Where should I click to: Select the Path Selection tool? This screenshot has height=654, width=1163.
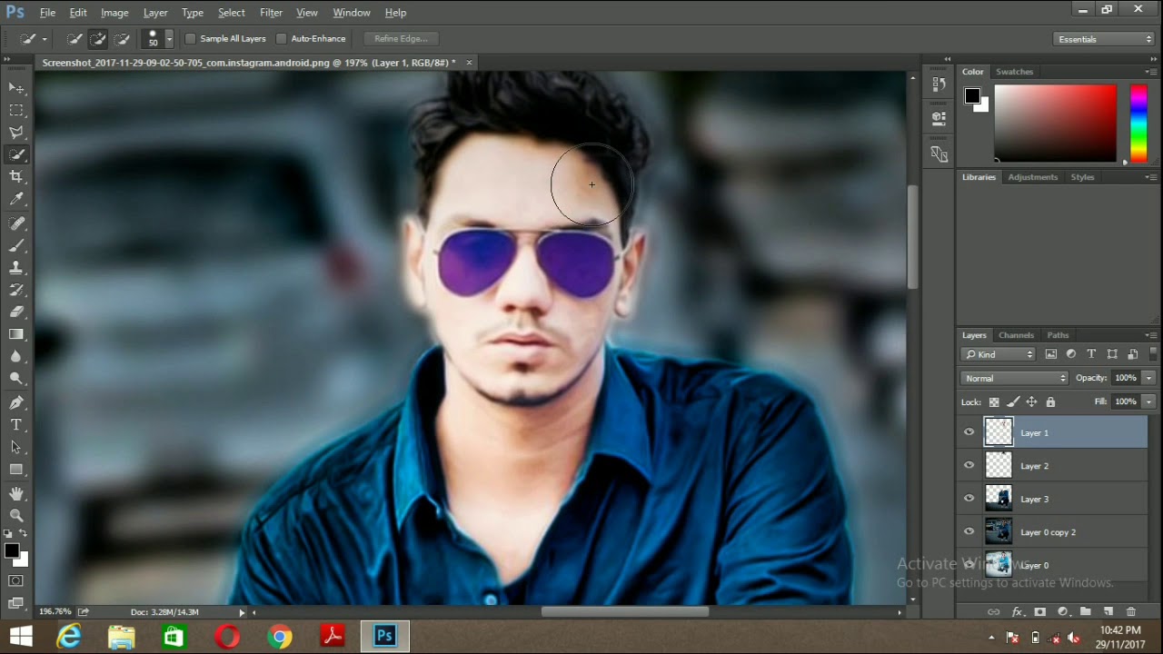pyautogui.click(x=16, y=447)
